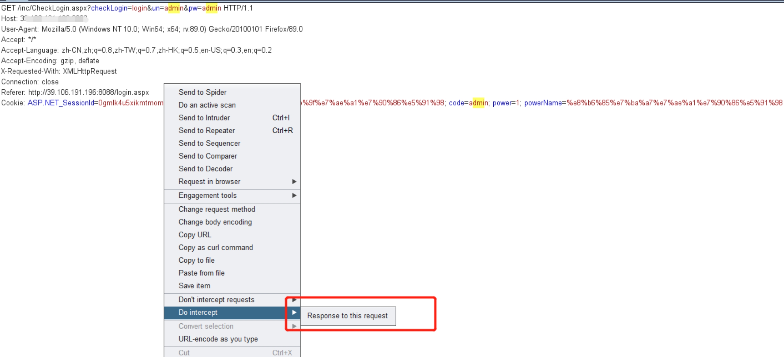Choose Copy as curl command
784x357 pixels.
(216, 247)
